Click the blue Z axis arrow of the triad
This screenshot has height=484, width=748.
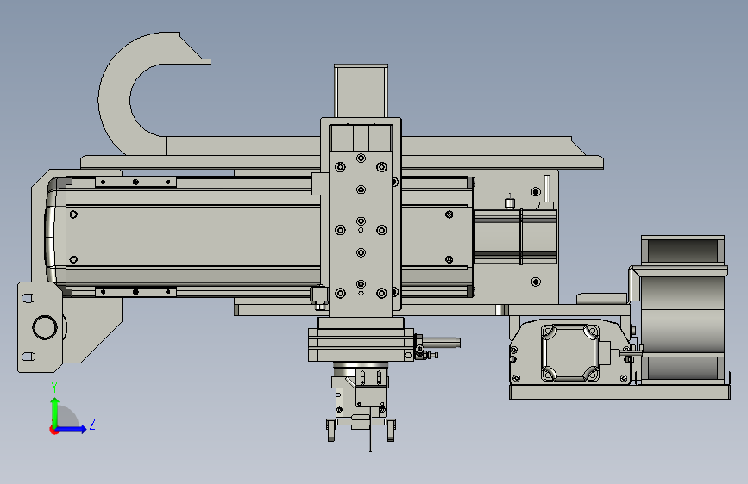[x=72, y=429]
